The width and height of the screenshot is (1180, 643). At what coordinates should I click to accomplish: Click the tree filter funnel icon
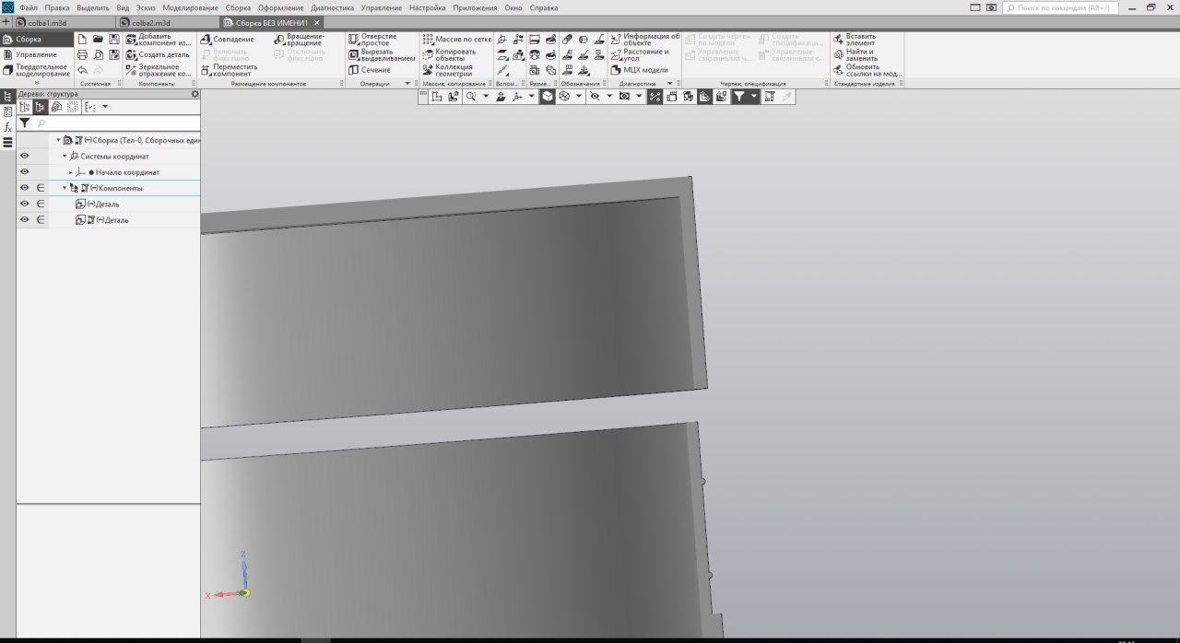tap(25, 123)
